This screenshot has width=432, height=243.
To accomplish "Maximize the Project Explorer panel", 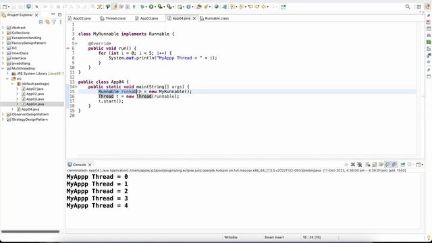I will coord(60,15).
